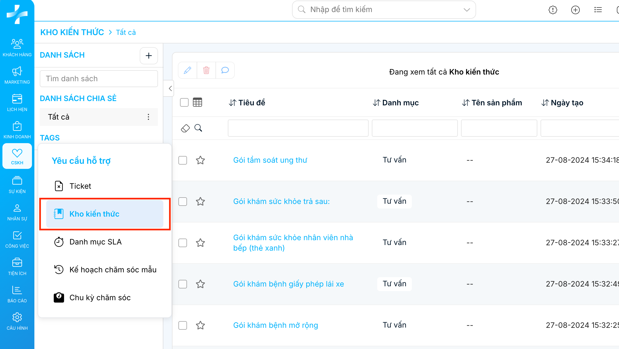Viewport: 619px width, 349px height.
Task: Collapse the left list panel chevron
Action: [170, 88]
